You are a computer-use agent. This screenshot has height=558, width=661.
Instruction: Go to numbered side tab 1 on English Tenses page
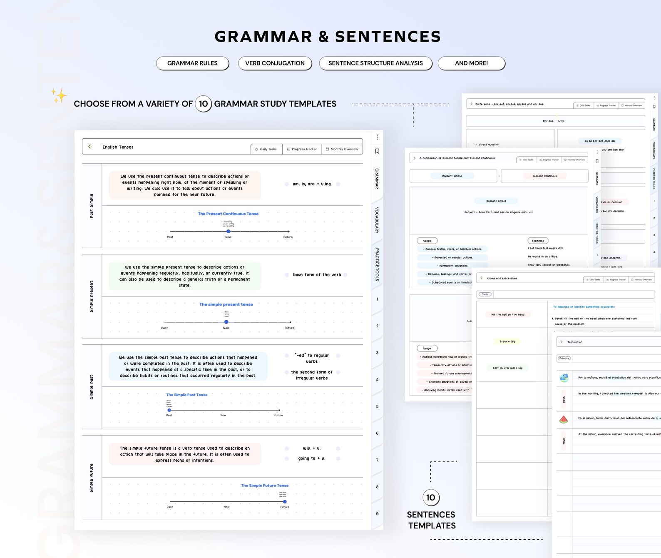(x=378, y=299)
